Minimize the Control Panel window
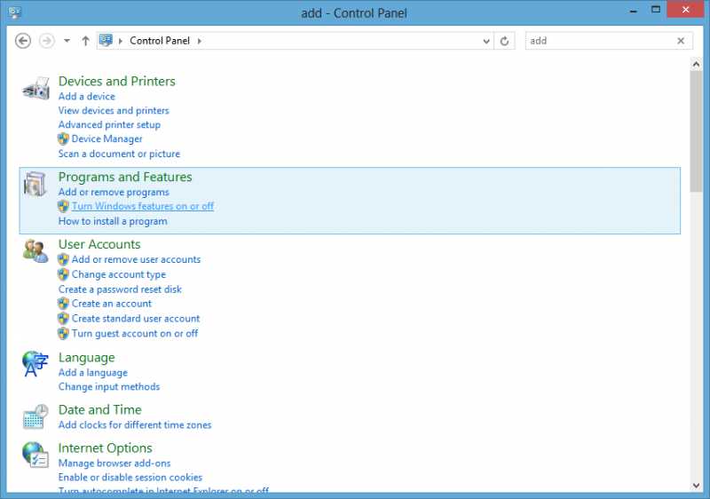 634,11
